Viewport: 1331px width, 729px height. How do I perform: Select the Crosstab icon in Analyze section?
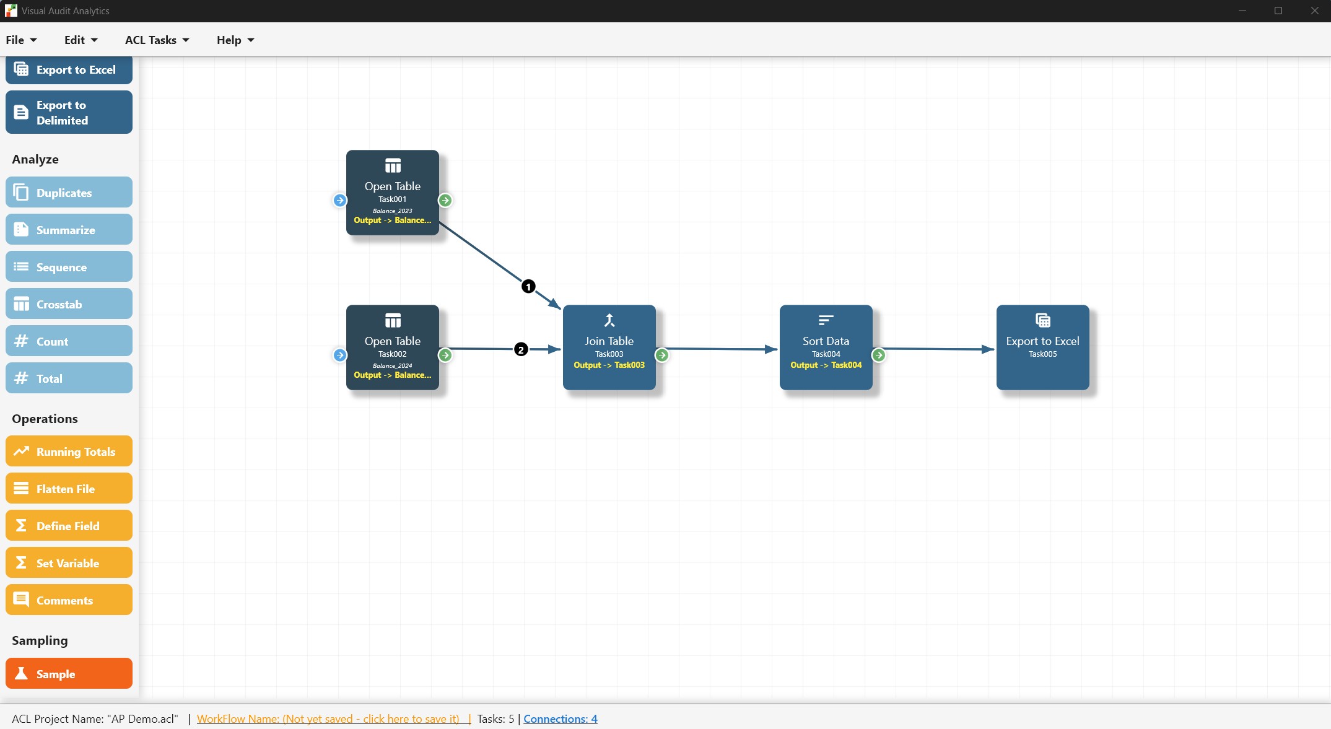[21, 304]
